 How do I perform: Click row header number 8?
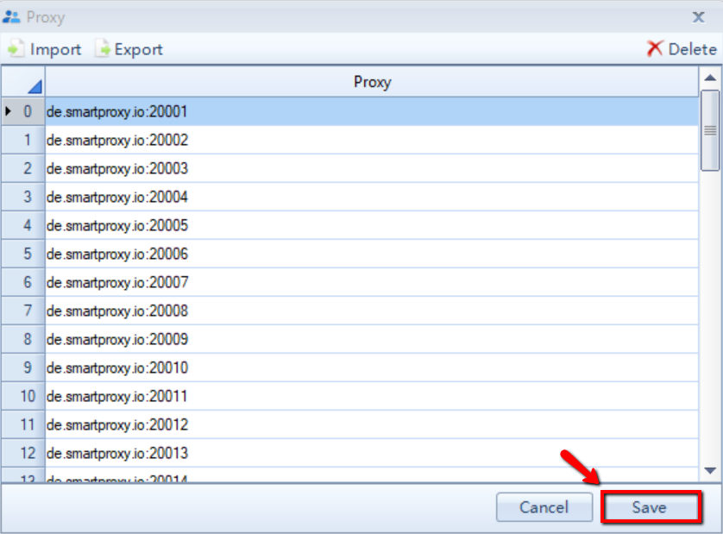coord(23,339)
